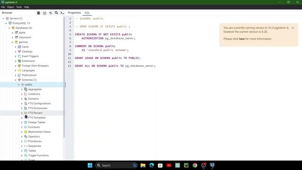Open the File menu
302x170 pixels.
(x=3, y=7)
